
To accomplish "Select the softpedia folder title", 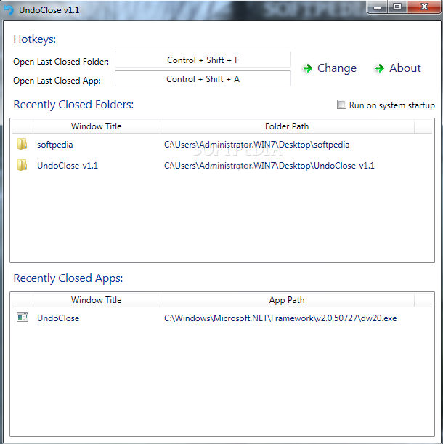I will [55, 145].
